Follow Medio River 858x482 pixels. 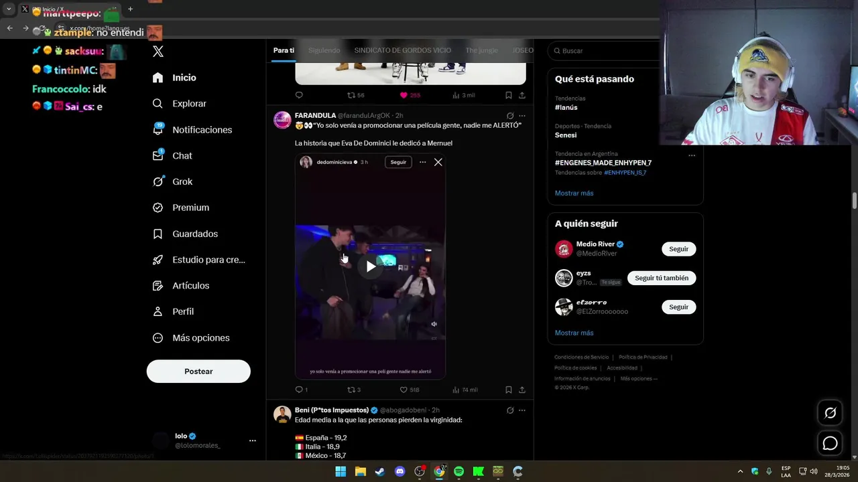click(678, 249)
